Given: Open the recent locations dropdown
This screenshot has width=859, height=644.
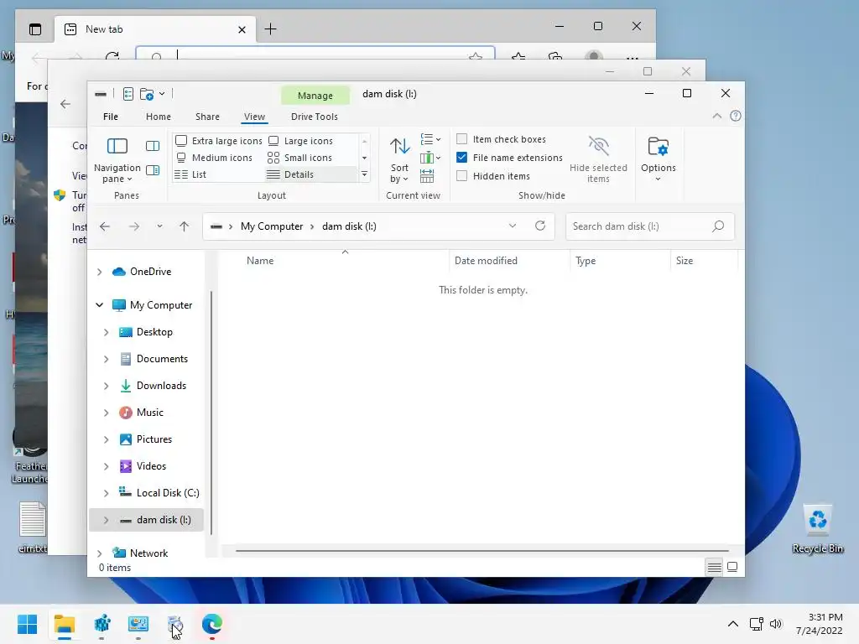Looking at the screenshot, I should pyautogui.click(x=159, y=226).
